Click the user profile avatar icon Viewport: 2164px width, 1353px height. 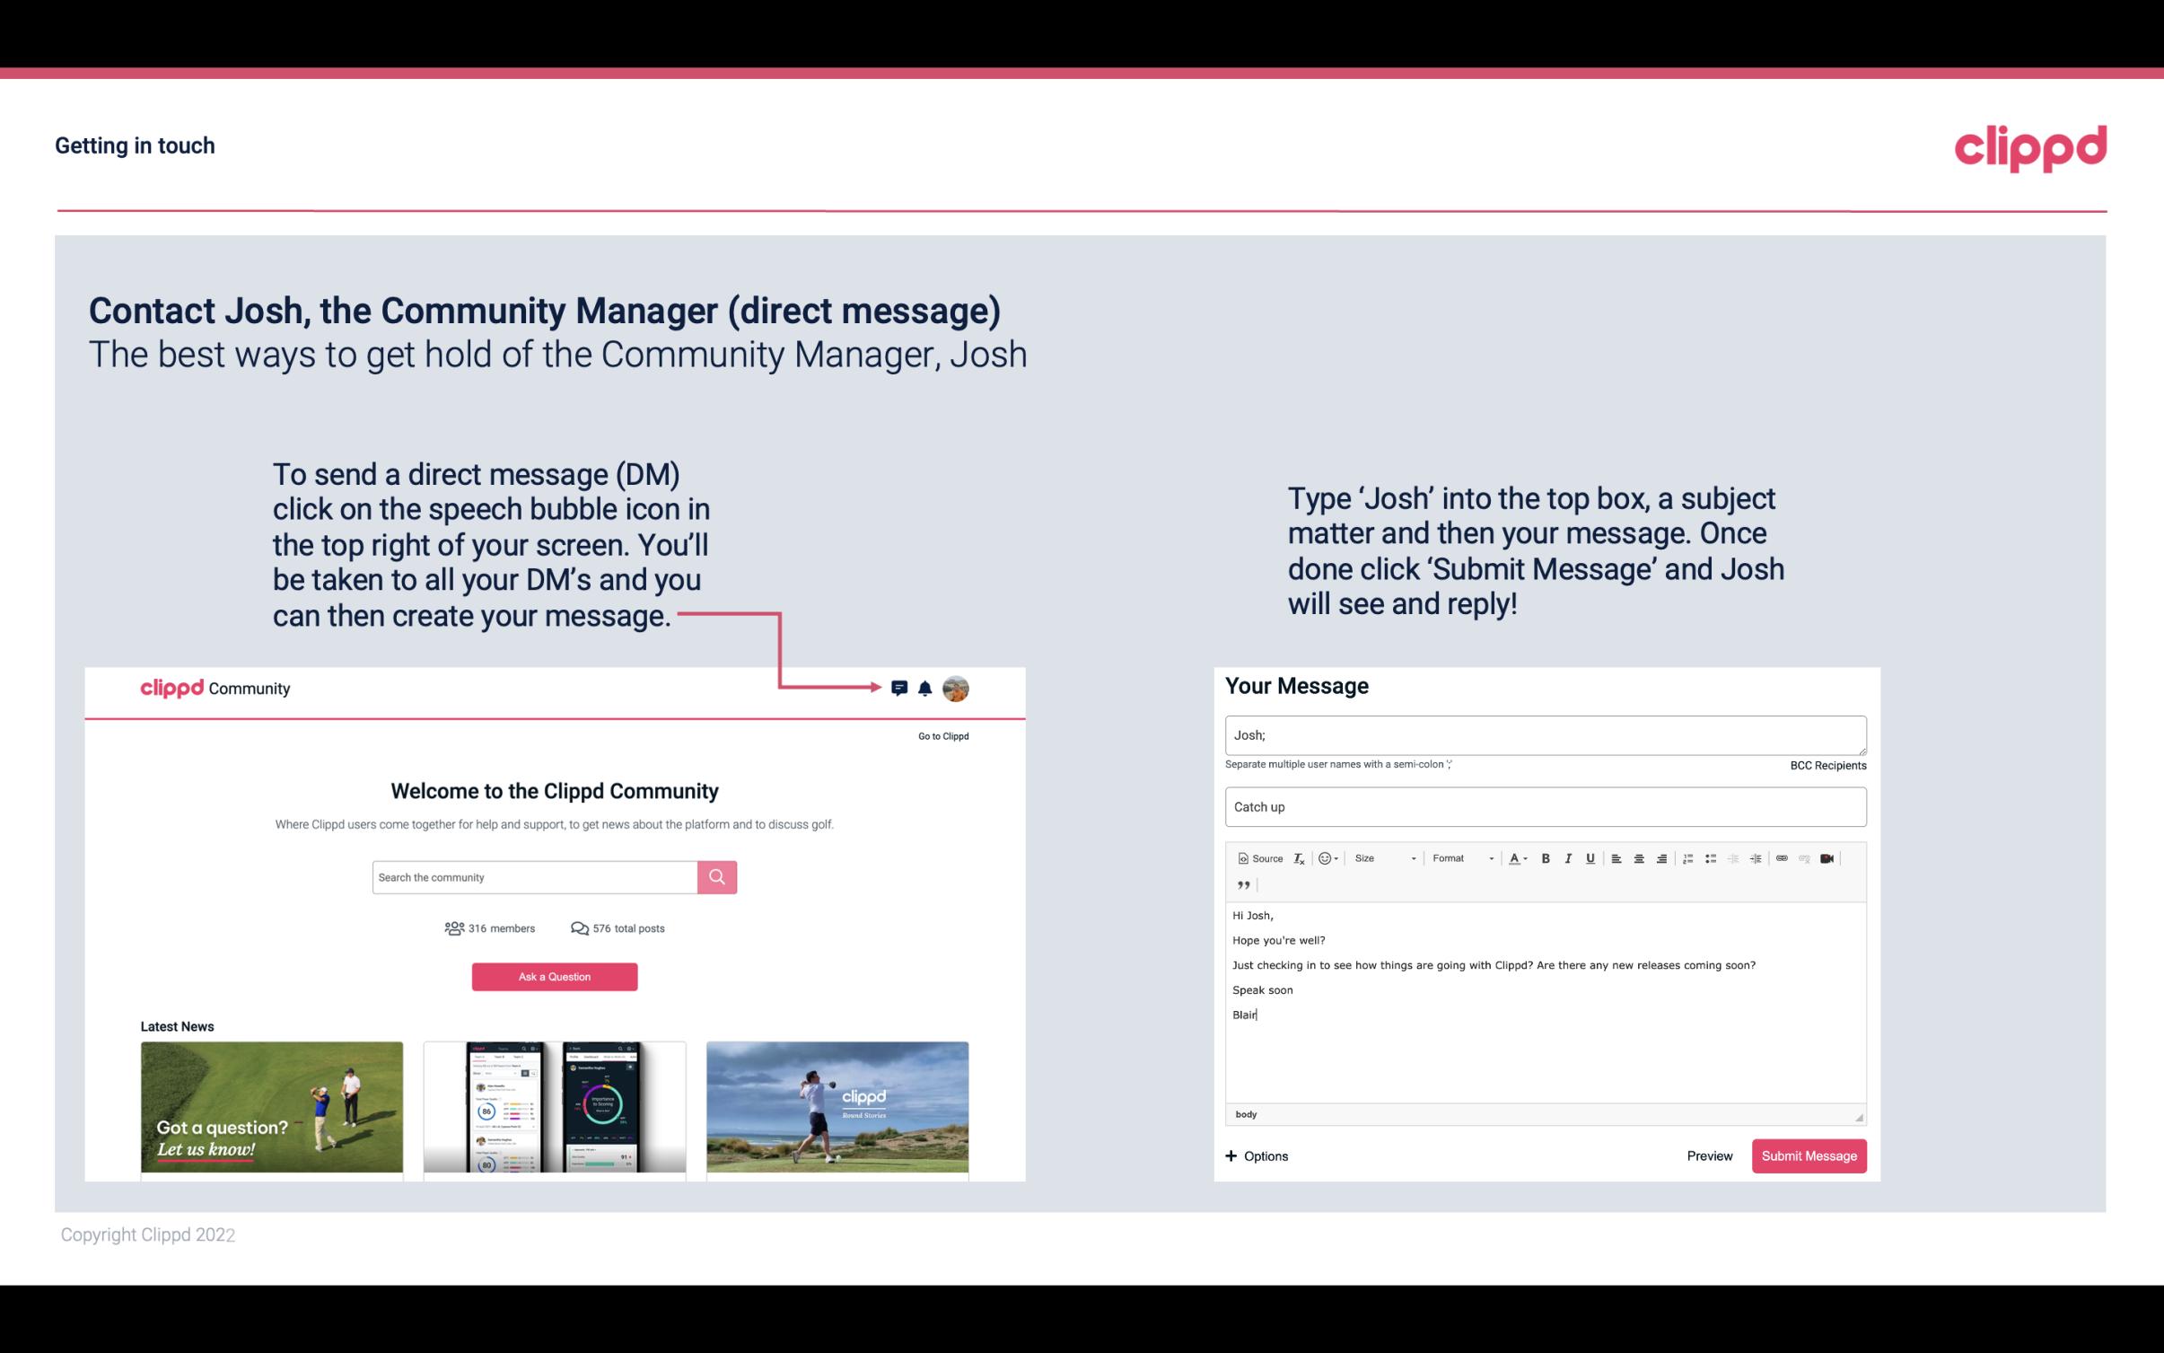click(957, 689)
